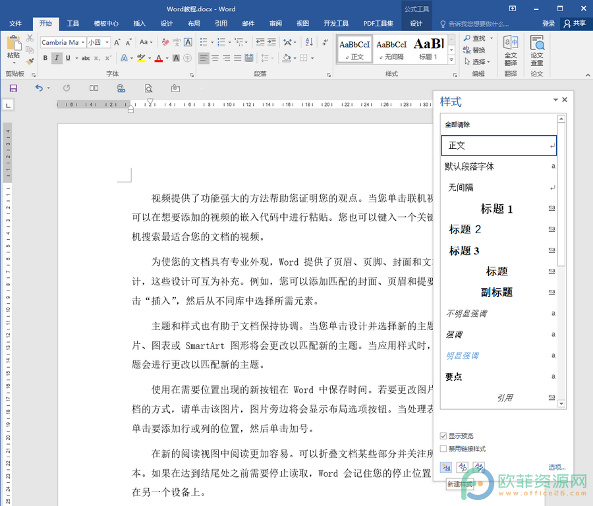Switch to the 布局 tab

[x=194, y=24]
